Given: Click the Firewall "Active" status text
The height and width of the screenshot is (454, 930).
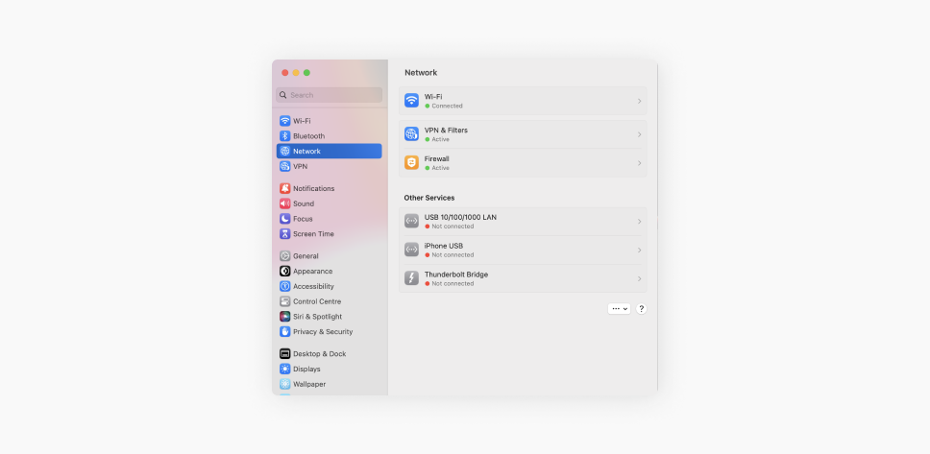Looking at the screenshot, I should (441, 168).
